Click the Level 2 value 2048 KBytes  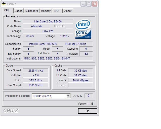80,80
